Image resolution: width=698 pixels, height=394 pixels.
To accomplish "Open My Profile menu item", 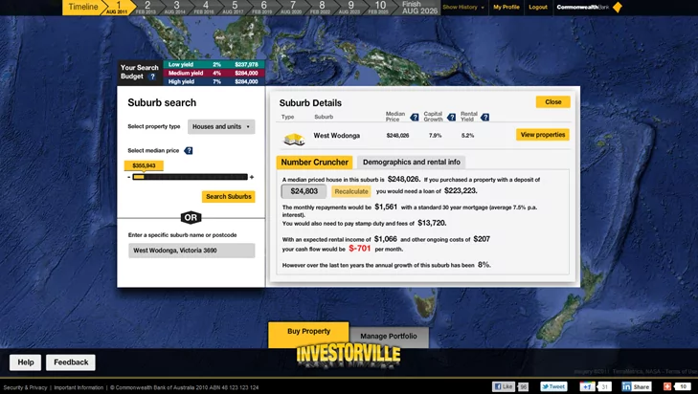I will coord(507,7).
